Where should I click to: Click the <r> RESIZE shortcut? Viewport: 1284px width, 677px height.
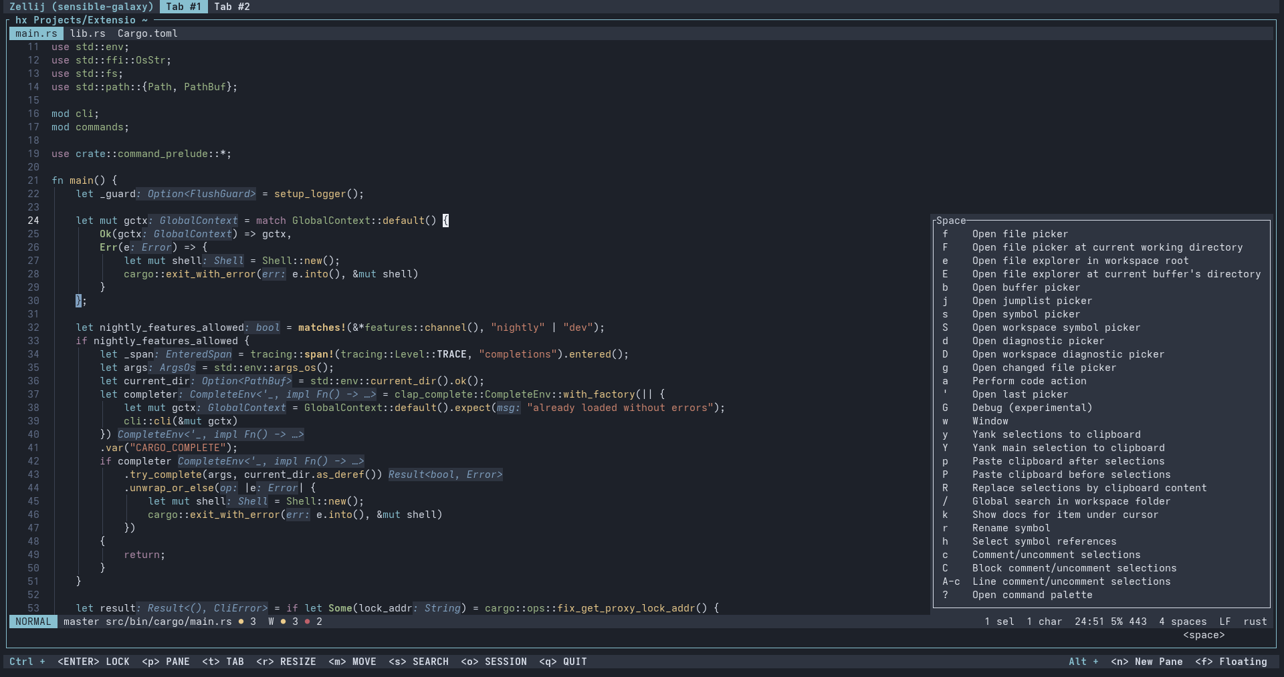point(286,662)
